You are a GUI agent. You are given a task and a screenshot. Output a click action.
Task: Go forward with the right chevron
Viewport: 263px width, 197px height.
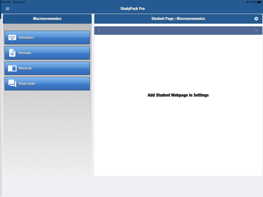coord(256,30)
